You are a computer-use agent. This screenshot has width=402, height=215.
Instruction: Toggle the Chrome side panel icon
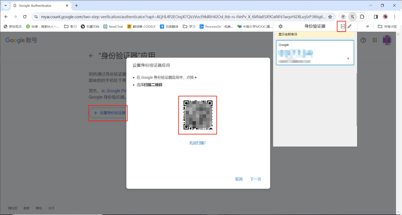tap(376, 17)
